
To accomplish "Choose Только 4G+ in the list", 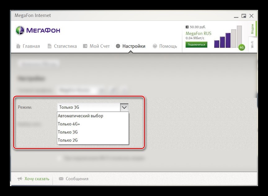I will (x=93, y=124).
